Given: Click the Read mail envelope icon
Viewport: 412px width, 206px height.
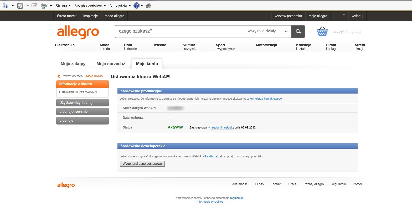Looking at the screenshot, I should tap(34, 5).
